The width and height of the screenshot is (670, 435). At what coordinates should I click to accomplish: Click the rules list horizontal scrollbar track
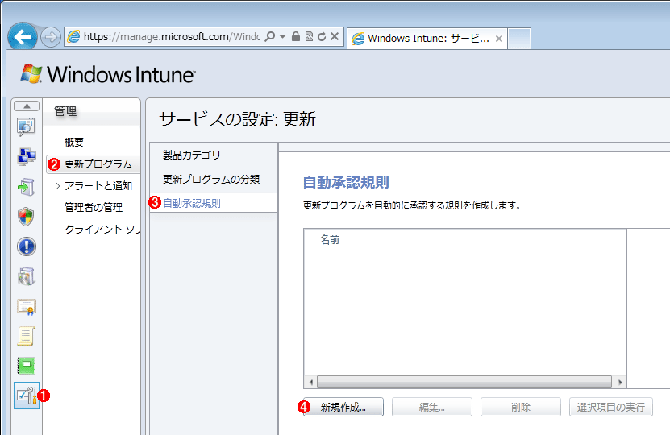click(464, 382)
